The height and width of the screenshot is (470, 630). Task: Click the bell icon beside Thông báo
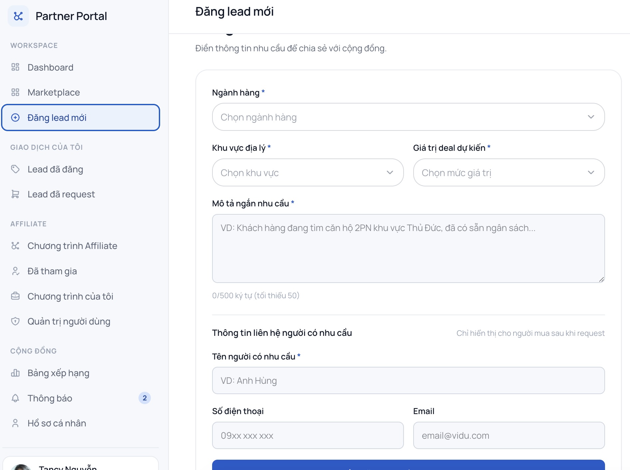[x=15, y=398]
